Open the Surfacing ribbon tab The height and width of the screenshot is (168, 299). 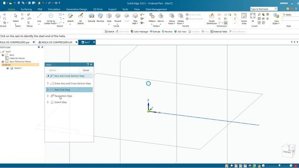pos(26,9)
